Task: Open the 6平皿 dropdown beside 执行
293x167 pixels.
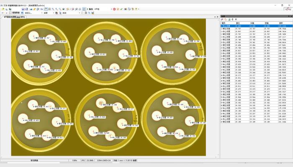Action: click(x=111, y=9)
